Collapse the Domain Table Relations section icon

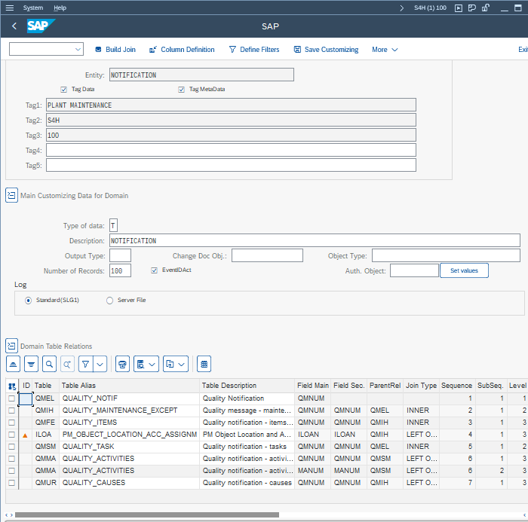(11, 346)
